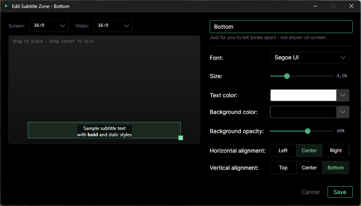
Task: Minimize the Edit Subtitle Zone window
Action: pyautogui.click(x=315, y=6)
